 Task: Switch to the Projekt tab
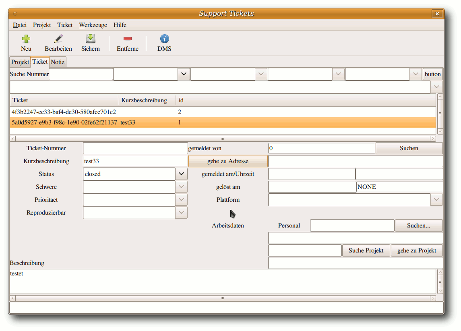pyautogui.click(x=20, y=62)
